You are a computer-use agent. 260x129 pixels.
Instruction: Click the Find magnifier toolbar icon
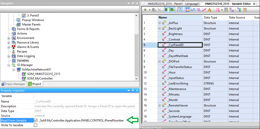point(180,10)
